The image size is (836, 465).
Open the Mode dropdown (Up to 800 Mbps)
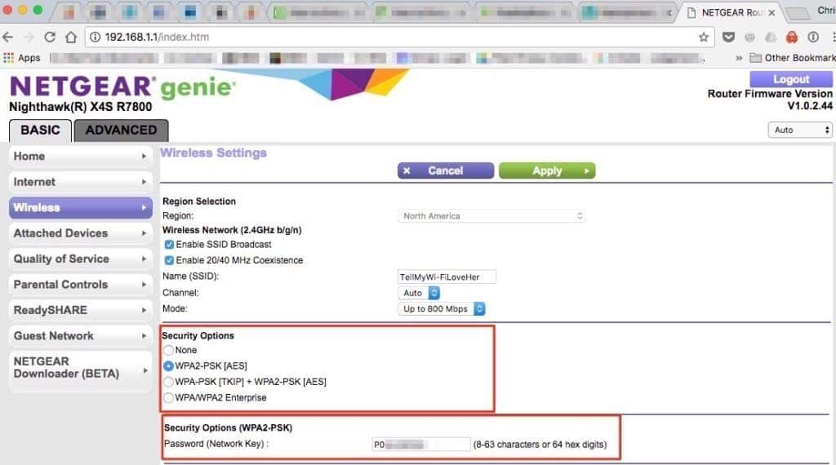click(442, 309)
